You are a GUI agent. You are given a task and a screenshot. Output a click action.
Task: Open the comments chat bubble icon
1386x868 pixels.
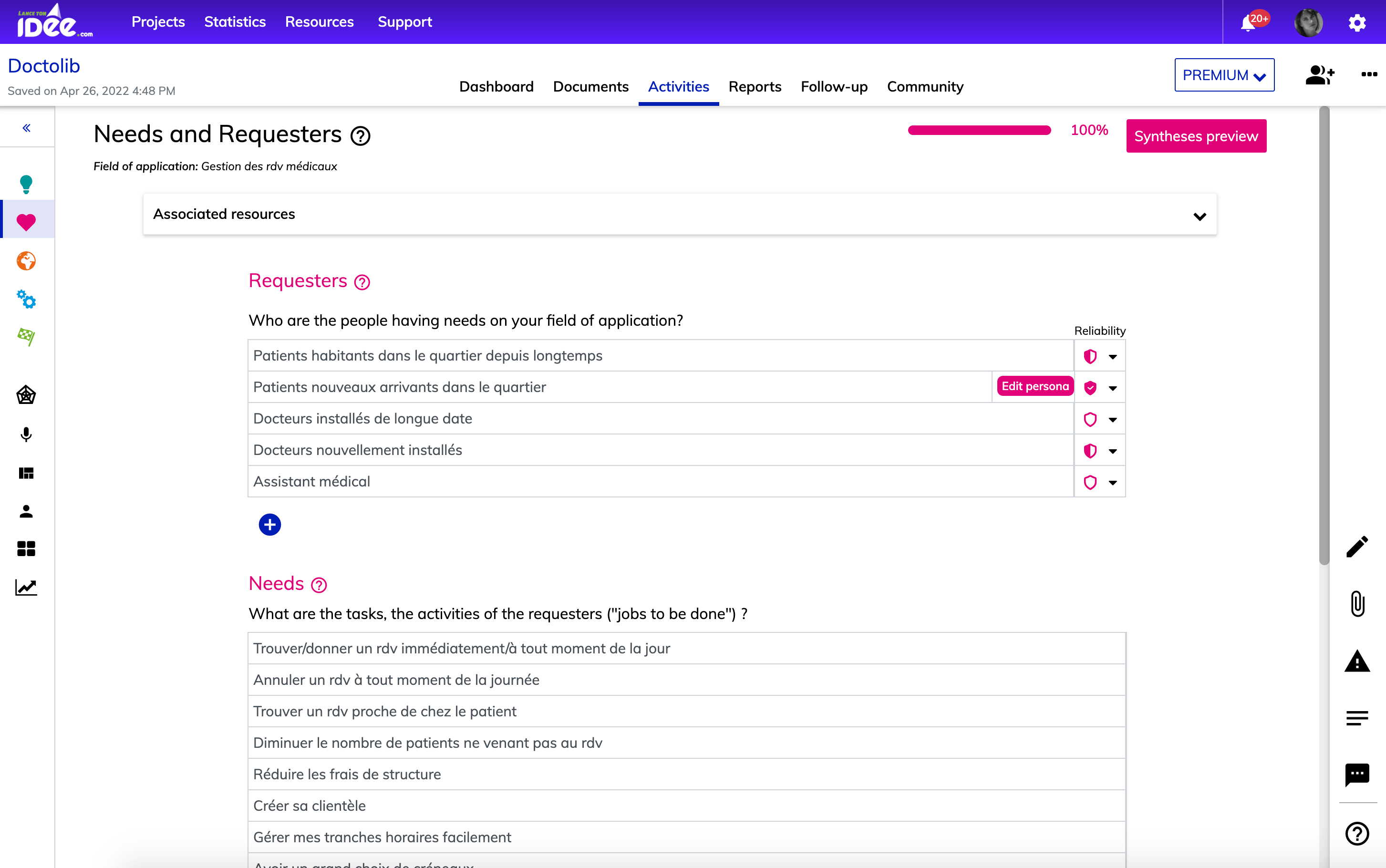pyautogui.click(x=1357, y=775)
